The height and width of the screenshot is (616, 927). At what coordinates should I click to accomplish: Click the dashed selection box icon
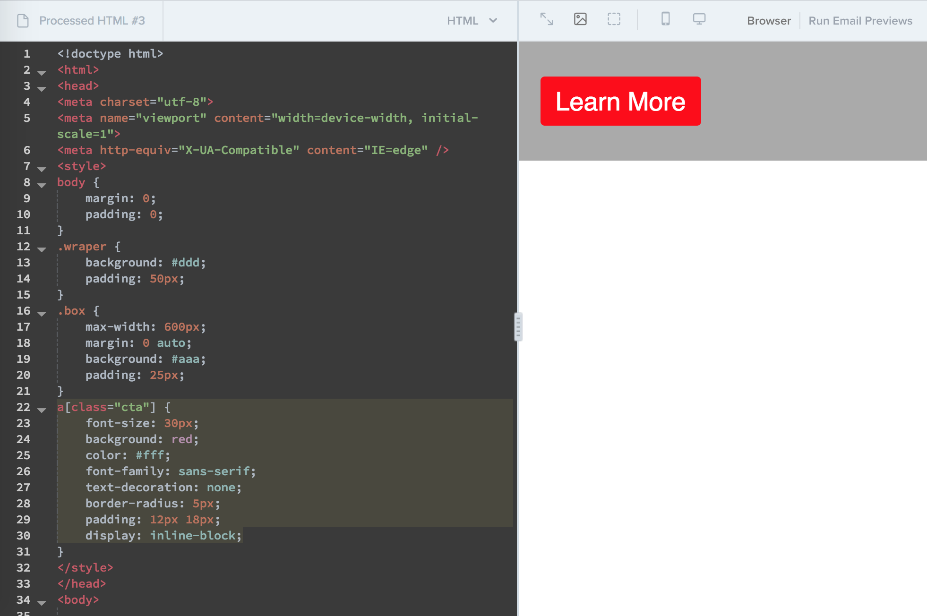coord(614,19)
